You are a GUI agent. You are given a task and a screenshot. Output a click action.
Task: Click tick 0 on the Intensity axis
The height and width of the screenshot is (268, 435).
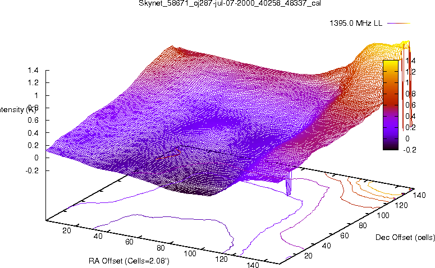(36, 158)
